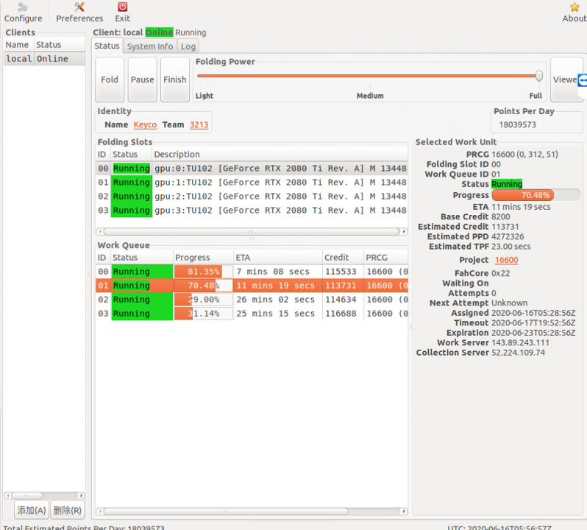The image size is (587, 530).
Task: Click the Medium mark on Folding Power slider
Action: [x=370, y=96]
